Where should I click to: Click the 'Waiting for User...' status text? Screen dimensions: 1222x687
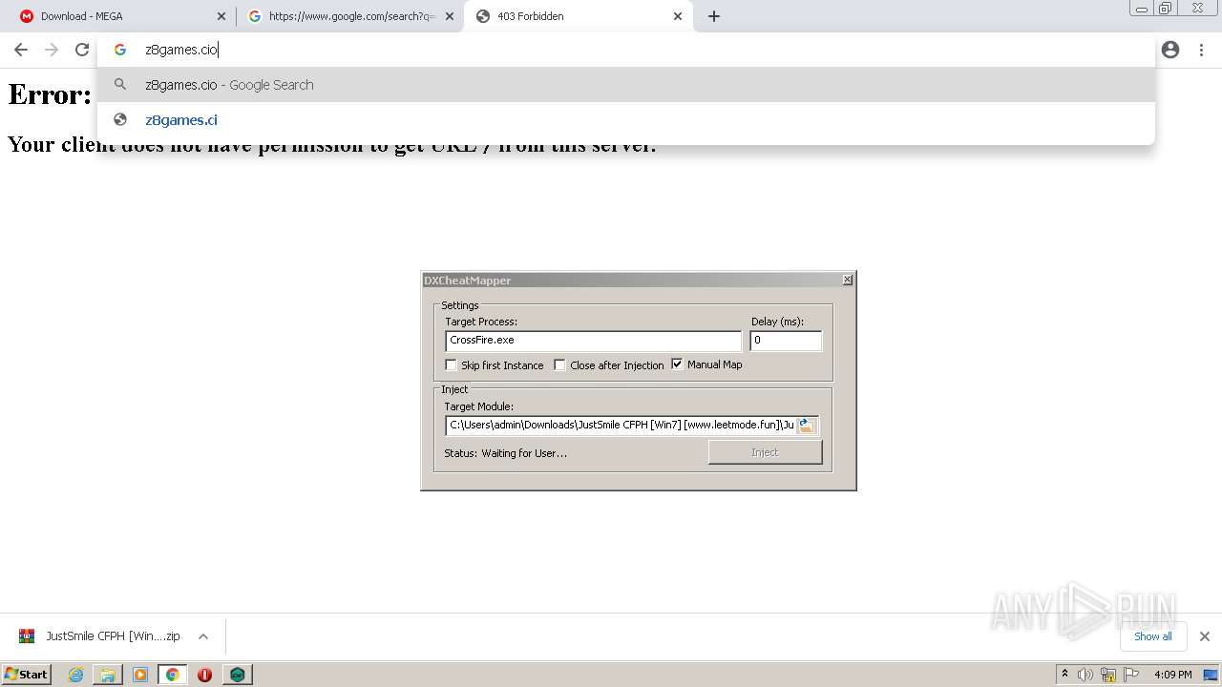click(524, 453)
